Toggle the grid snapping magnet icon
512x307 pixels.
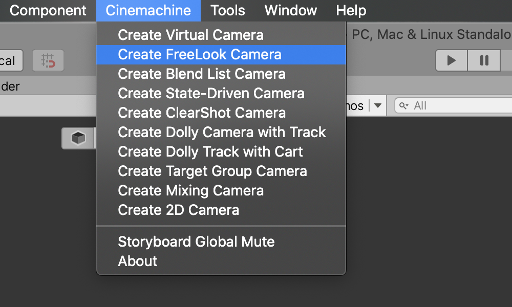coord(48,61)
